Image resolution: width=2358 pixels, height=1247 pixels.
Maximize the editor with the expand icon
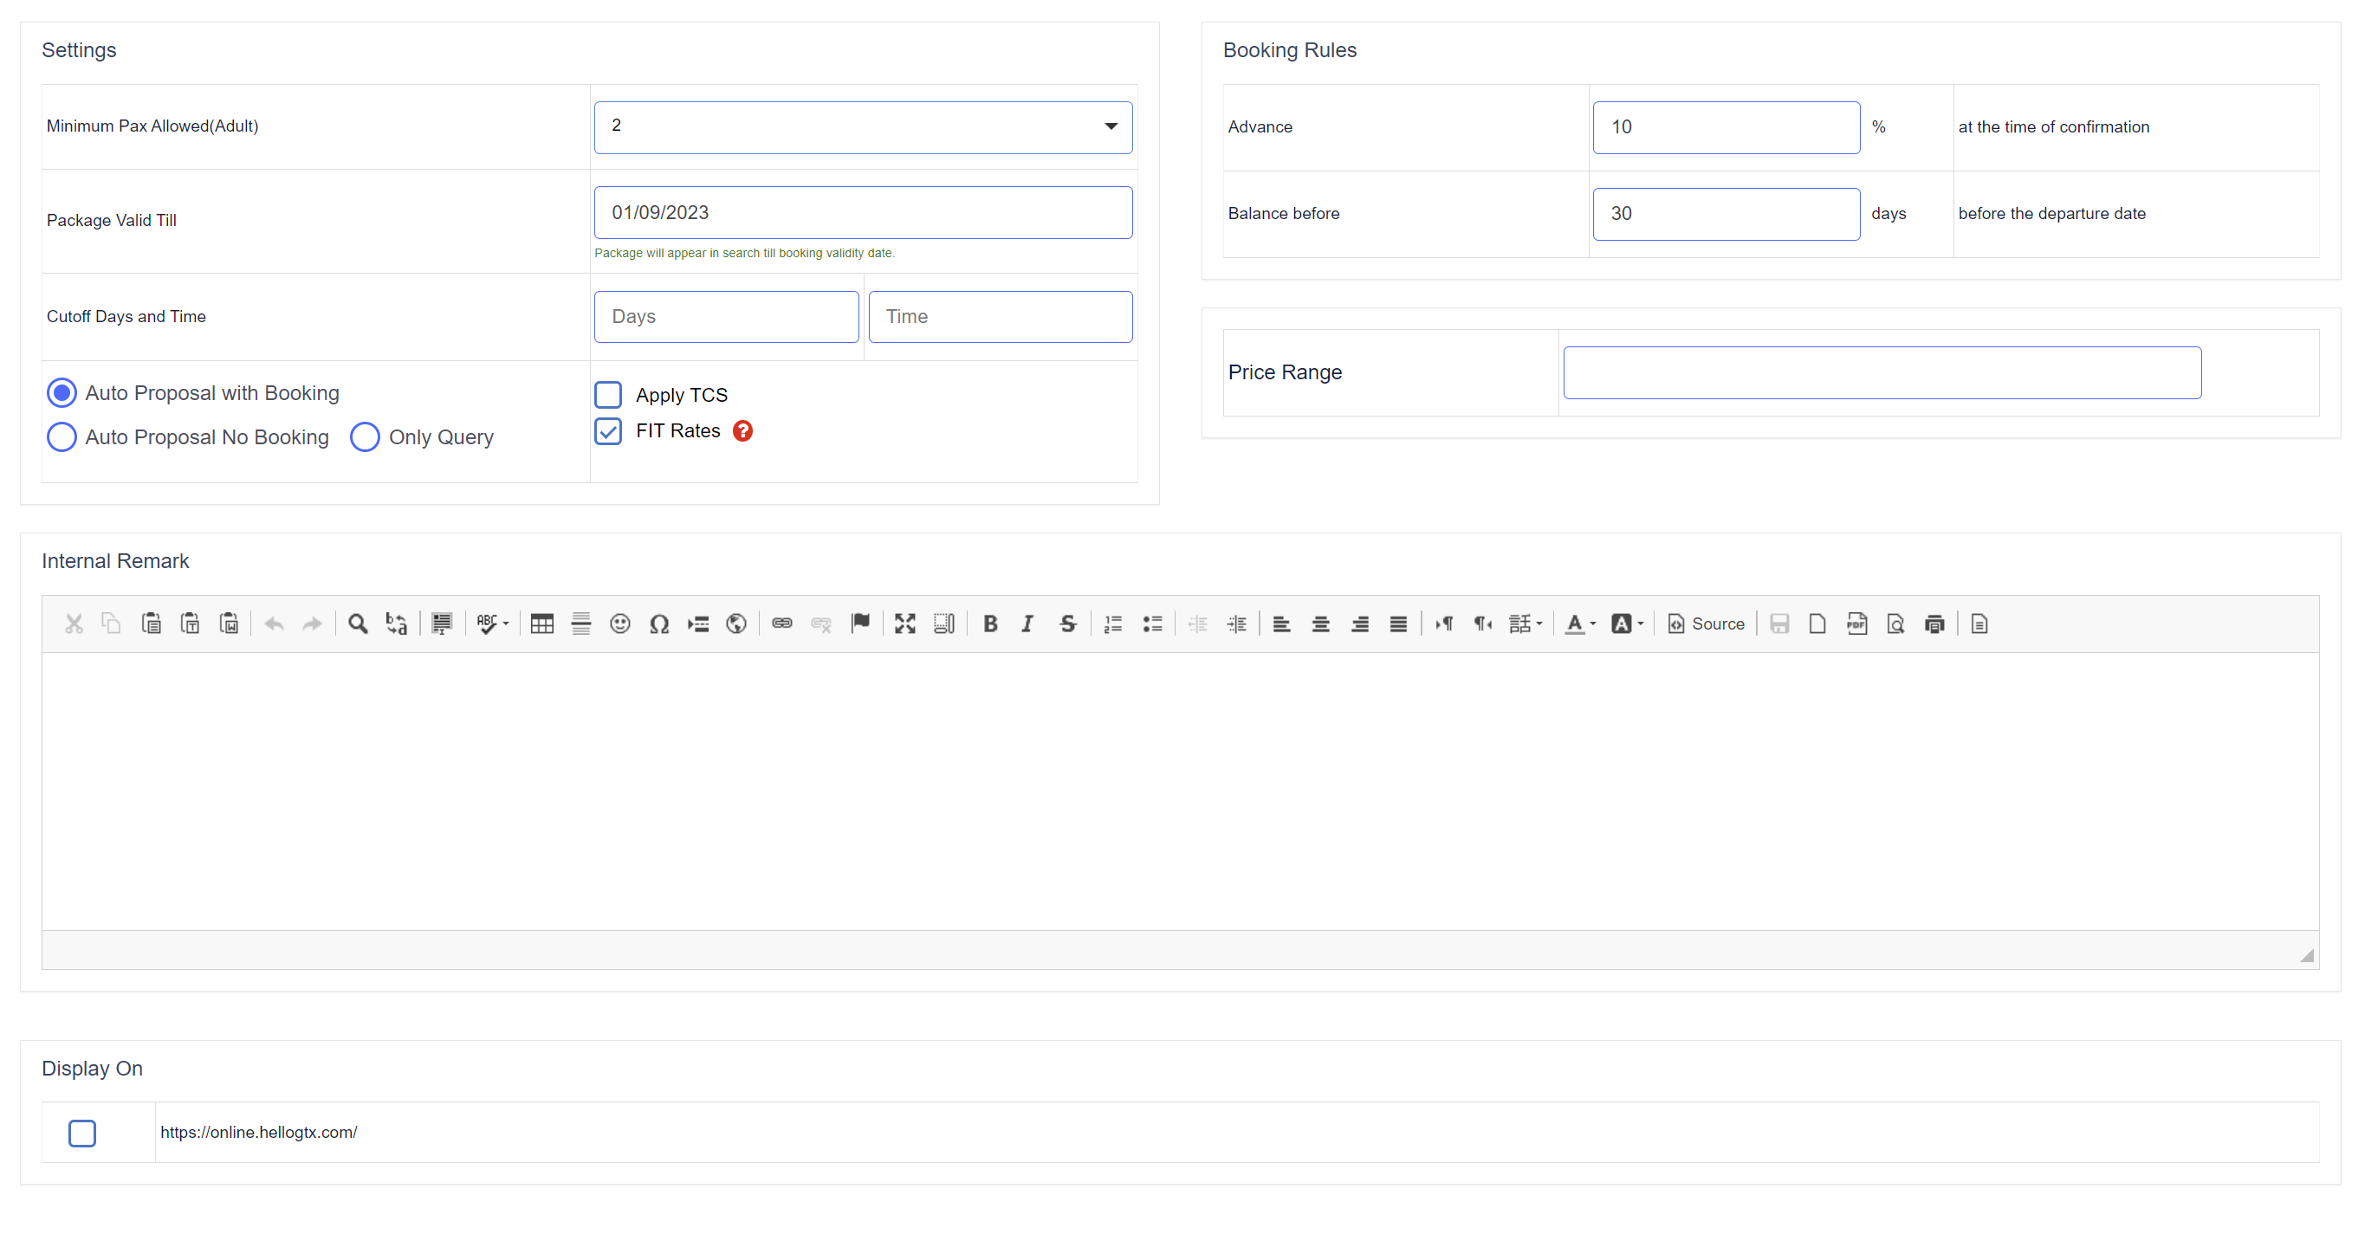[904, 624]
